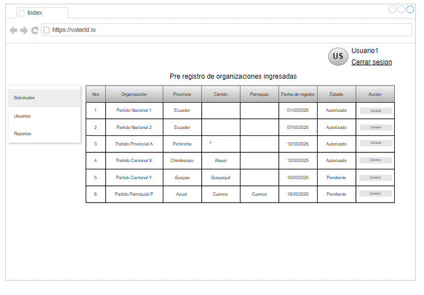Click Detalle button for Partido Parroquial P
The image size is (424, 295).
point(375,193)
